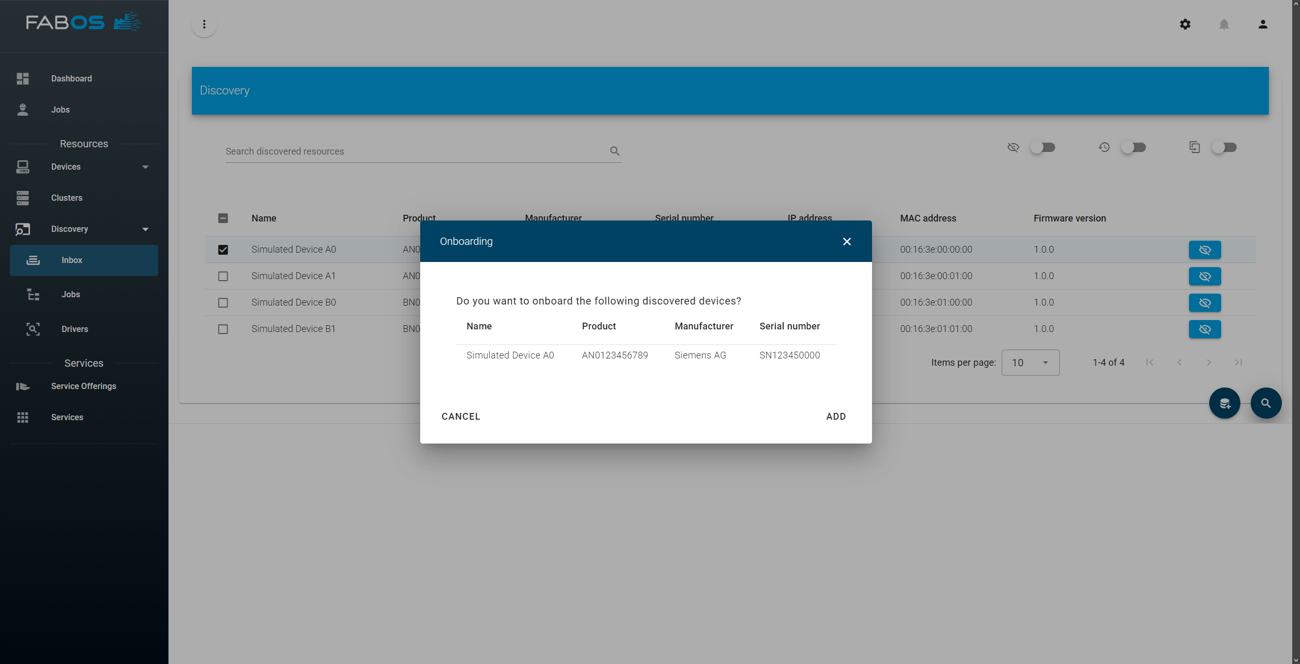Open the items per page dropdown
The width and height of the screenshot is (1300, 664).
[1030, 362]
